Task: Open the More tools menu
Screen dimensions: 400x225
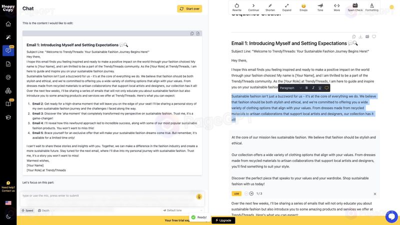Action: coord(336,7)
